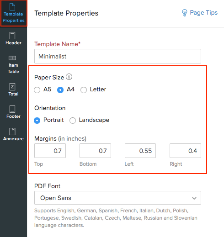Screen dimensions: 224x237
Task: Click the Page Tips lightbulb icon
Action: point(185,13)
